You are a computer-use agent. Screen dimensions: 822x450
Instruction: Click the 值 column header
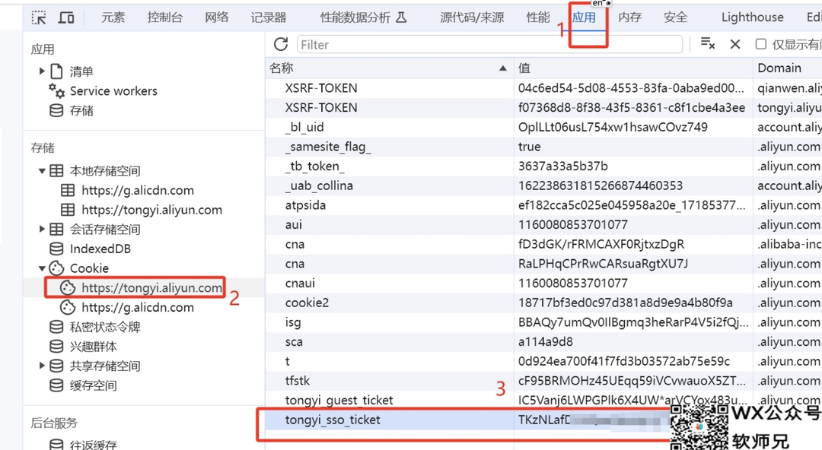(632, 68)
